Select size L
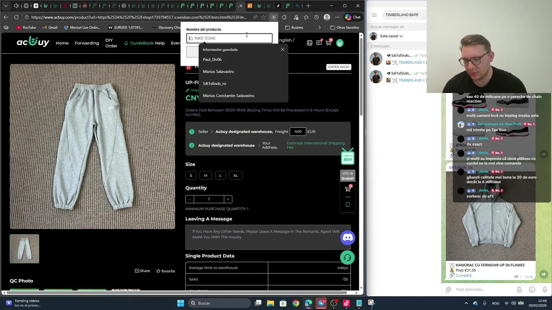This screenshot has height=310, width=552. tap(220, 175)
